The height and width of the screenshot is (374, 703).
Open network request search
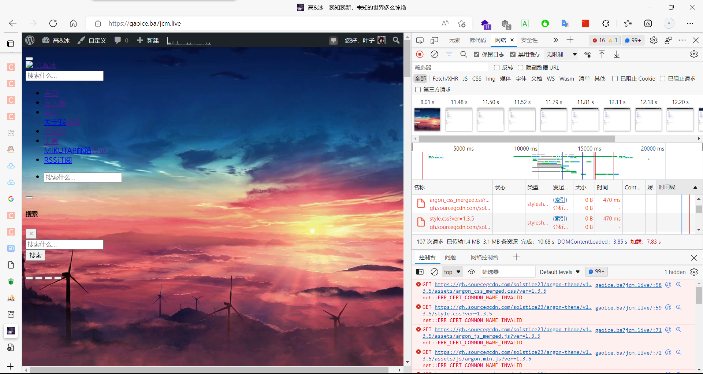click(464, 54)
